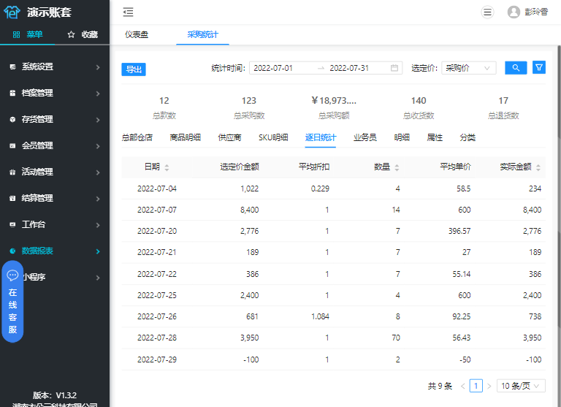The image size is (561, 407).
Task: Go to previous page arrow
Action: pos(462,386)
